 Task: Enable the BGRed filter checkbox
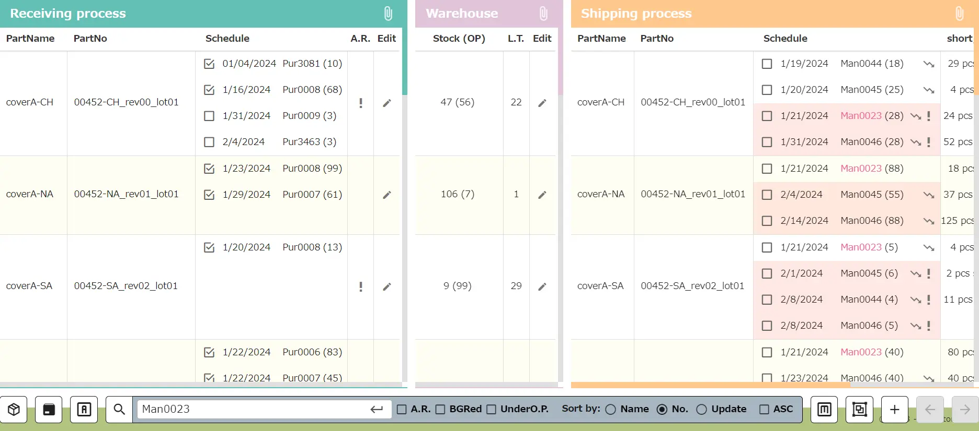point(440,410)
